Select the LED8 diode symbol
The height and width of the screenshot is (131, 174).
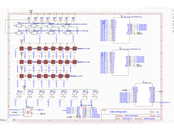(x=73, y=20)
